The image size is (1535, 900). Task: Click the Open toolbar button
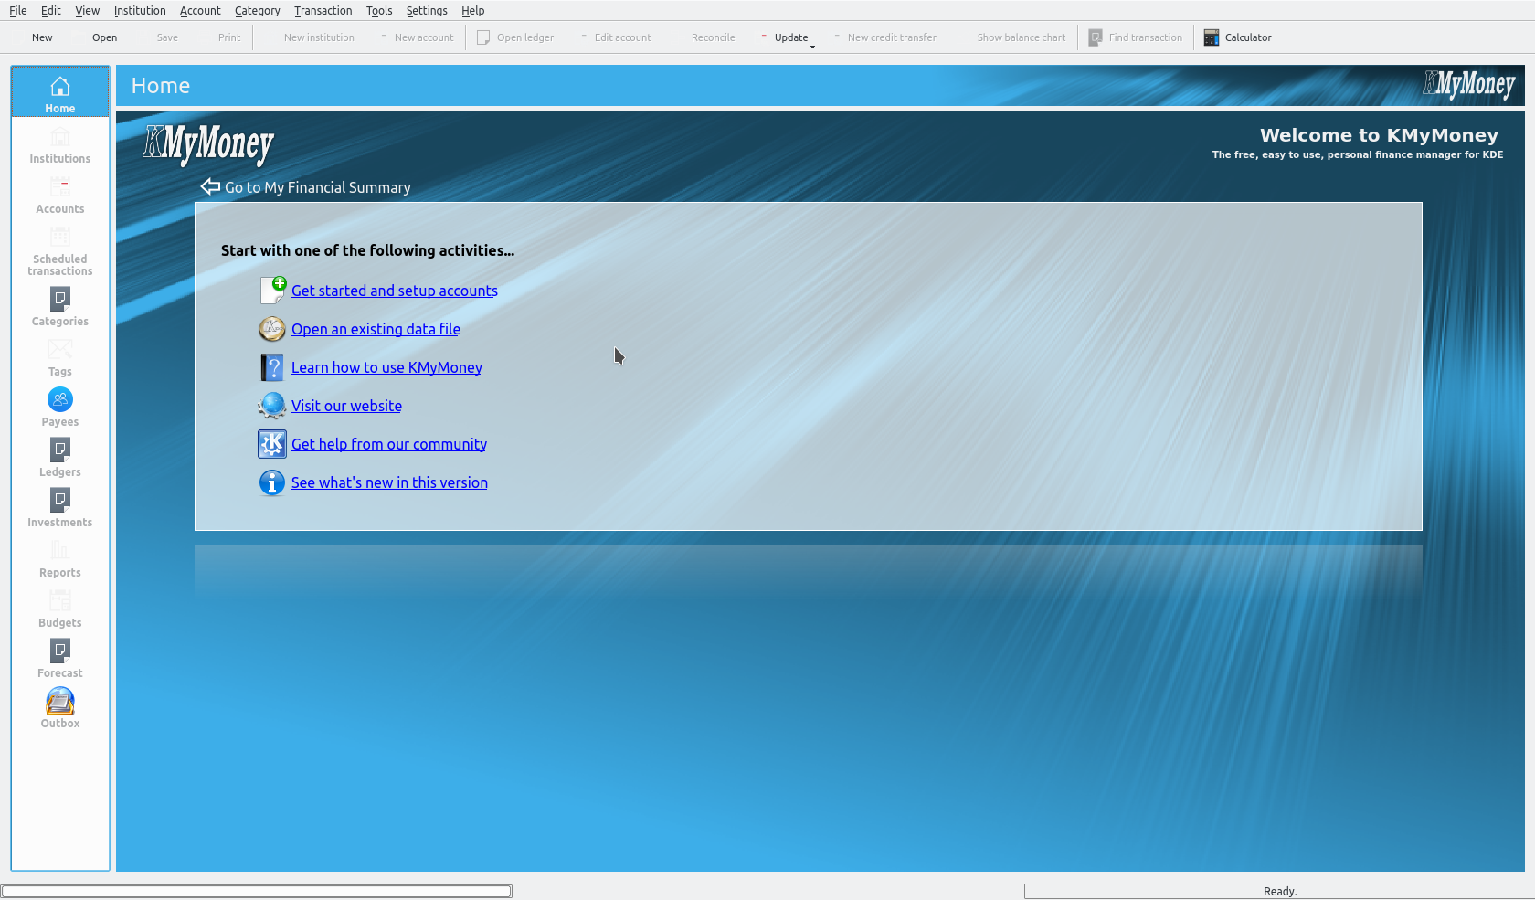click(x=94, y=37)
